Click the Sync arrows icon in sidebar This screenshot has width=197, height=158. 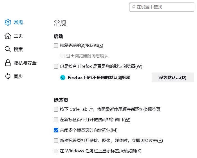8,76
